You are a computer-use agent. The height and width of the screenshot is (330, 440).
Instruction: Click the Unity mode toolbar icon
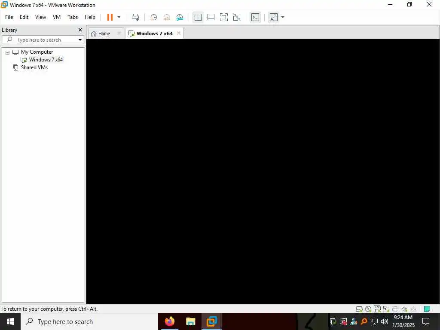coord(237,17)
